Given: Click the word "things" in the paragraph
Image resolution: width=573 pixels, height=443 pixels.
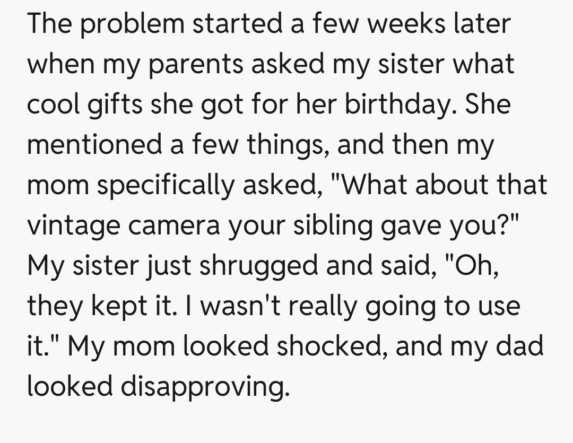Looking at the screenshot, I should [x=288, y=145].
